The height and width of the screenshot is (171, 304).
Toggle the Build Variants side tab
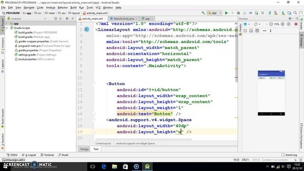pos(2,118)
